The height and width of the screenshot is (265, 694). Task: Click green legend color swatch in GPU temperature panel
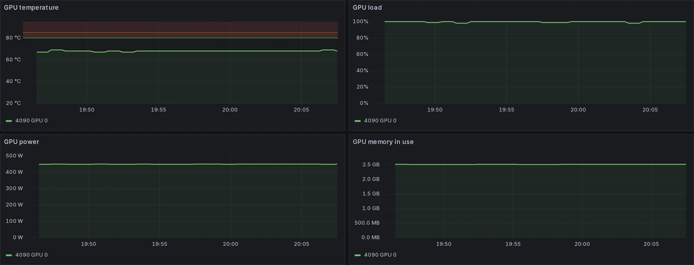[x=9, y=121]
